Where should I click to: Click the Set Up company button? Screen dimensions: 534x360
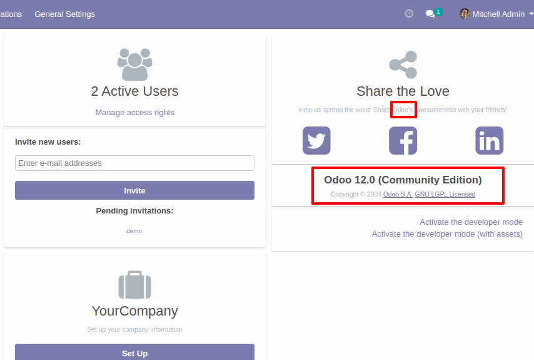(x=134, y=352)
